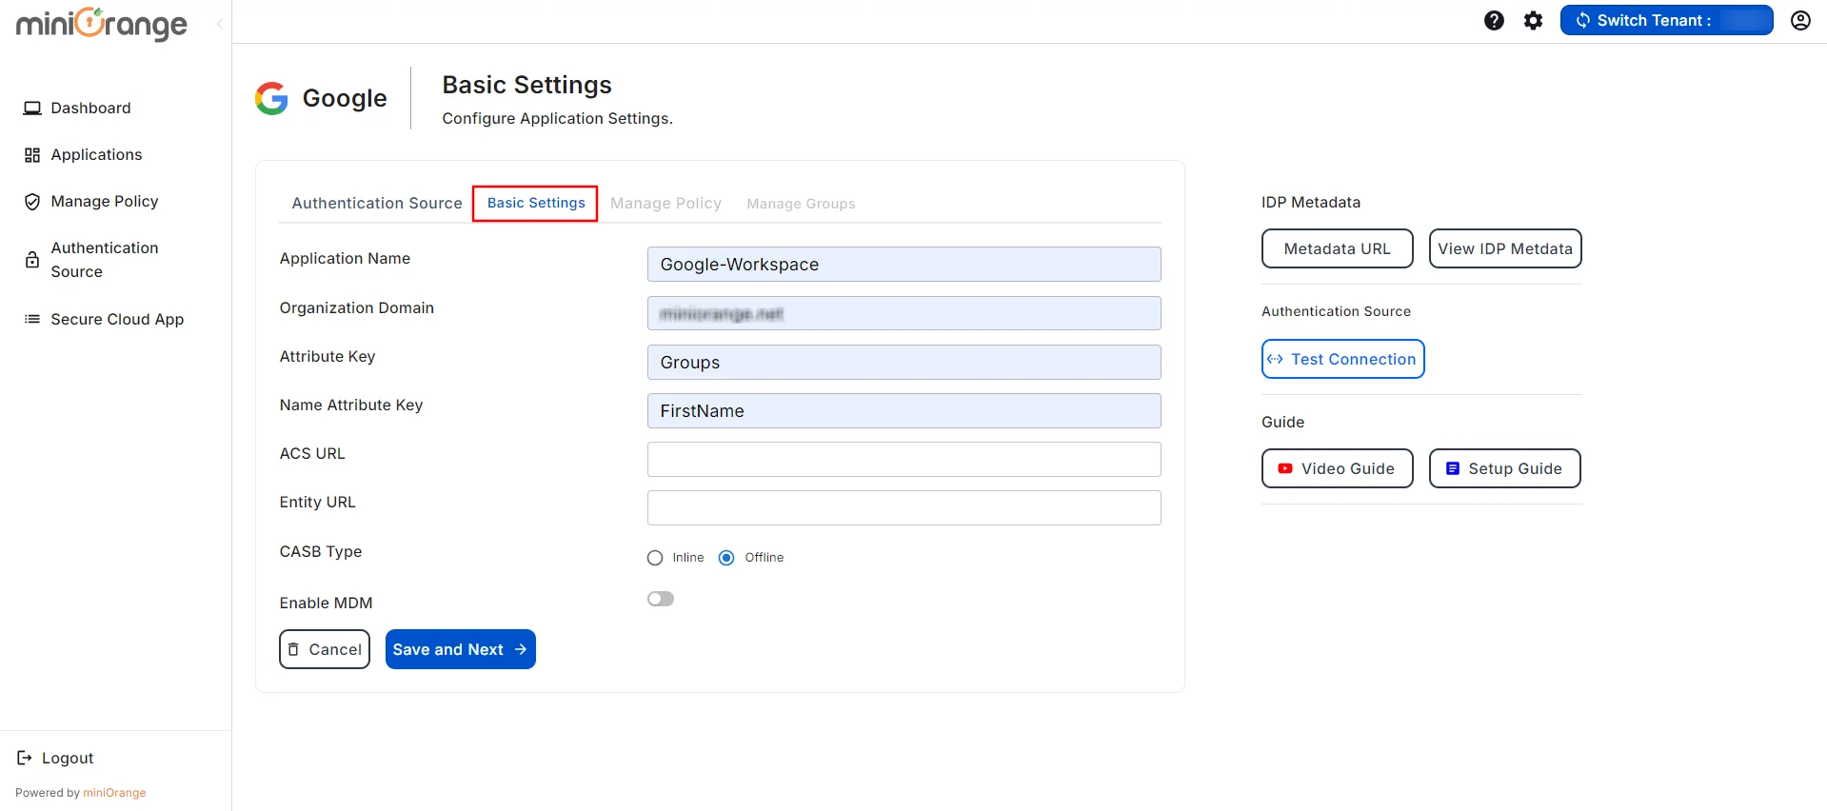Click the YouTube icon in Video Guide
This screenshot has width=1827, height=811.
[x=1285, y=468]
